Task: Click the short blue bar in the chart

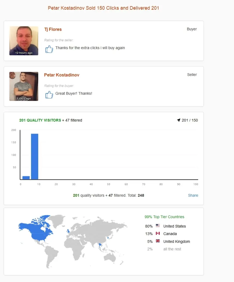Action: 26,178
